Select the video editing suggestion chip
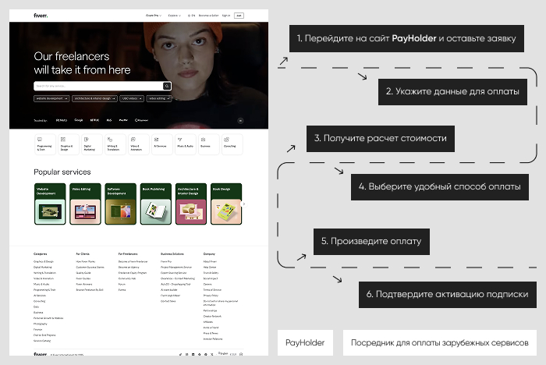The image size is (546, 365). pyautogui.click(x=159, y=98)
